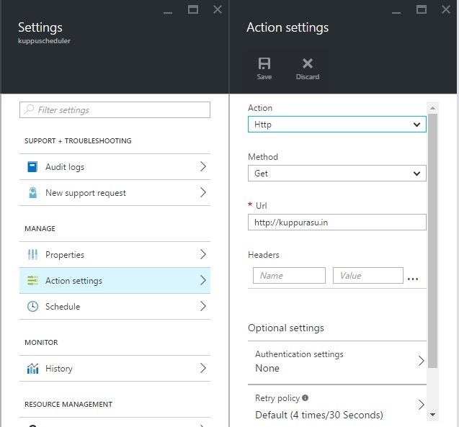The image size is (459, 427).
Task: Click the Url input field
Action: (337, 223)
